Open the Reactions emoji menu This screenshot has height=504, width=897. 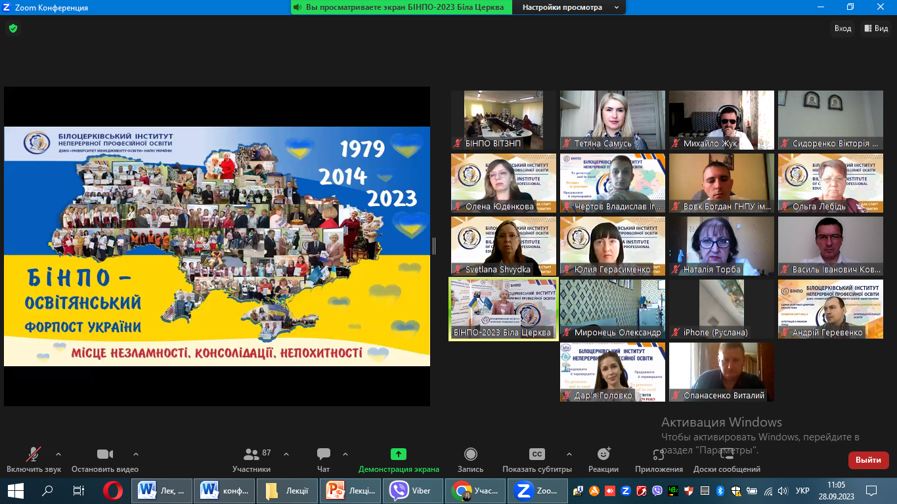pos(603,455)
